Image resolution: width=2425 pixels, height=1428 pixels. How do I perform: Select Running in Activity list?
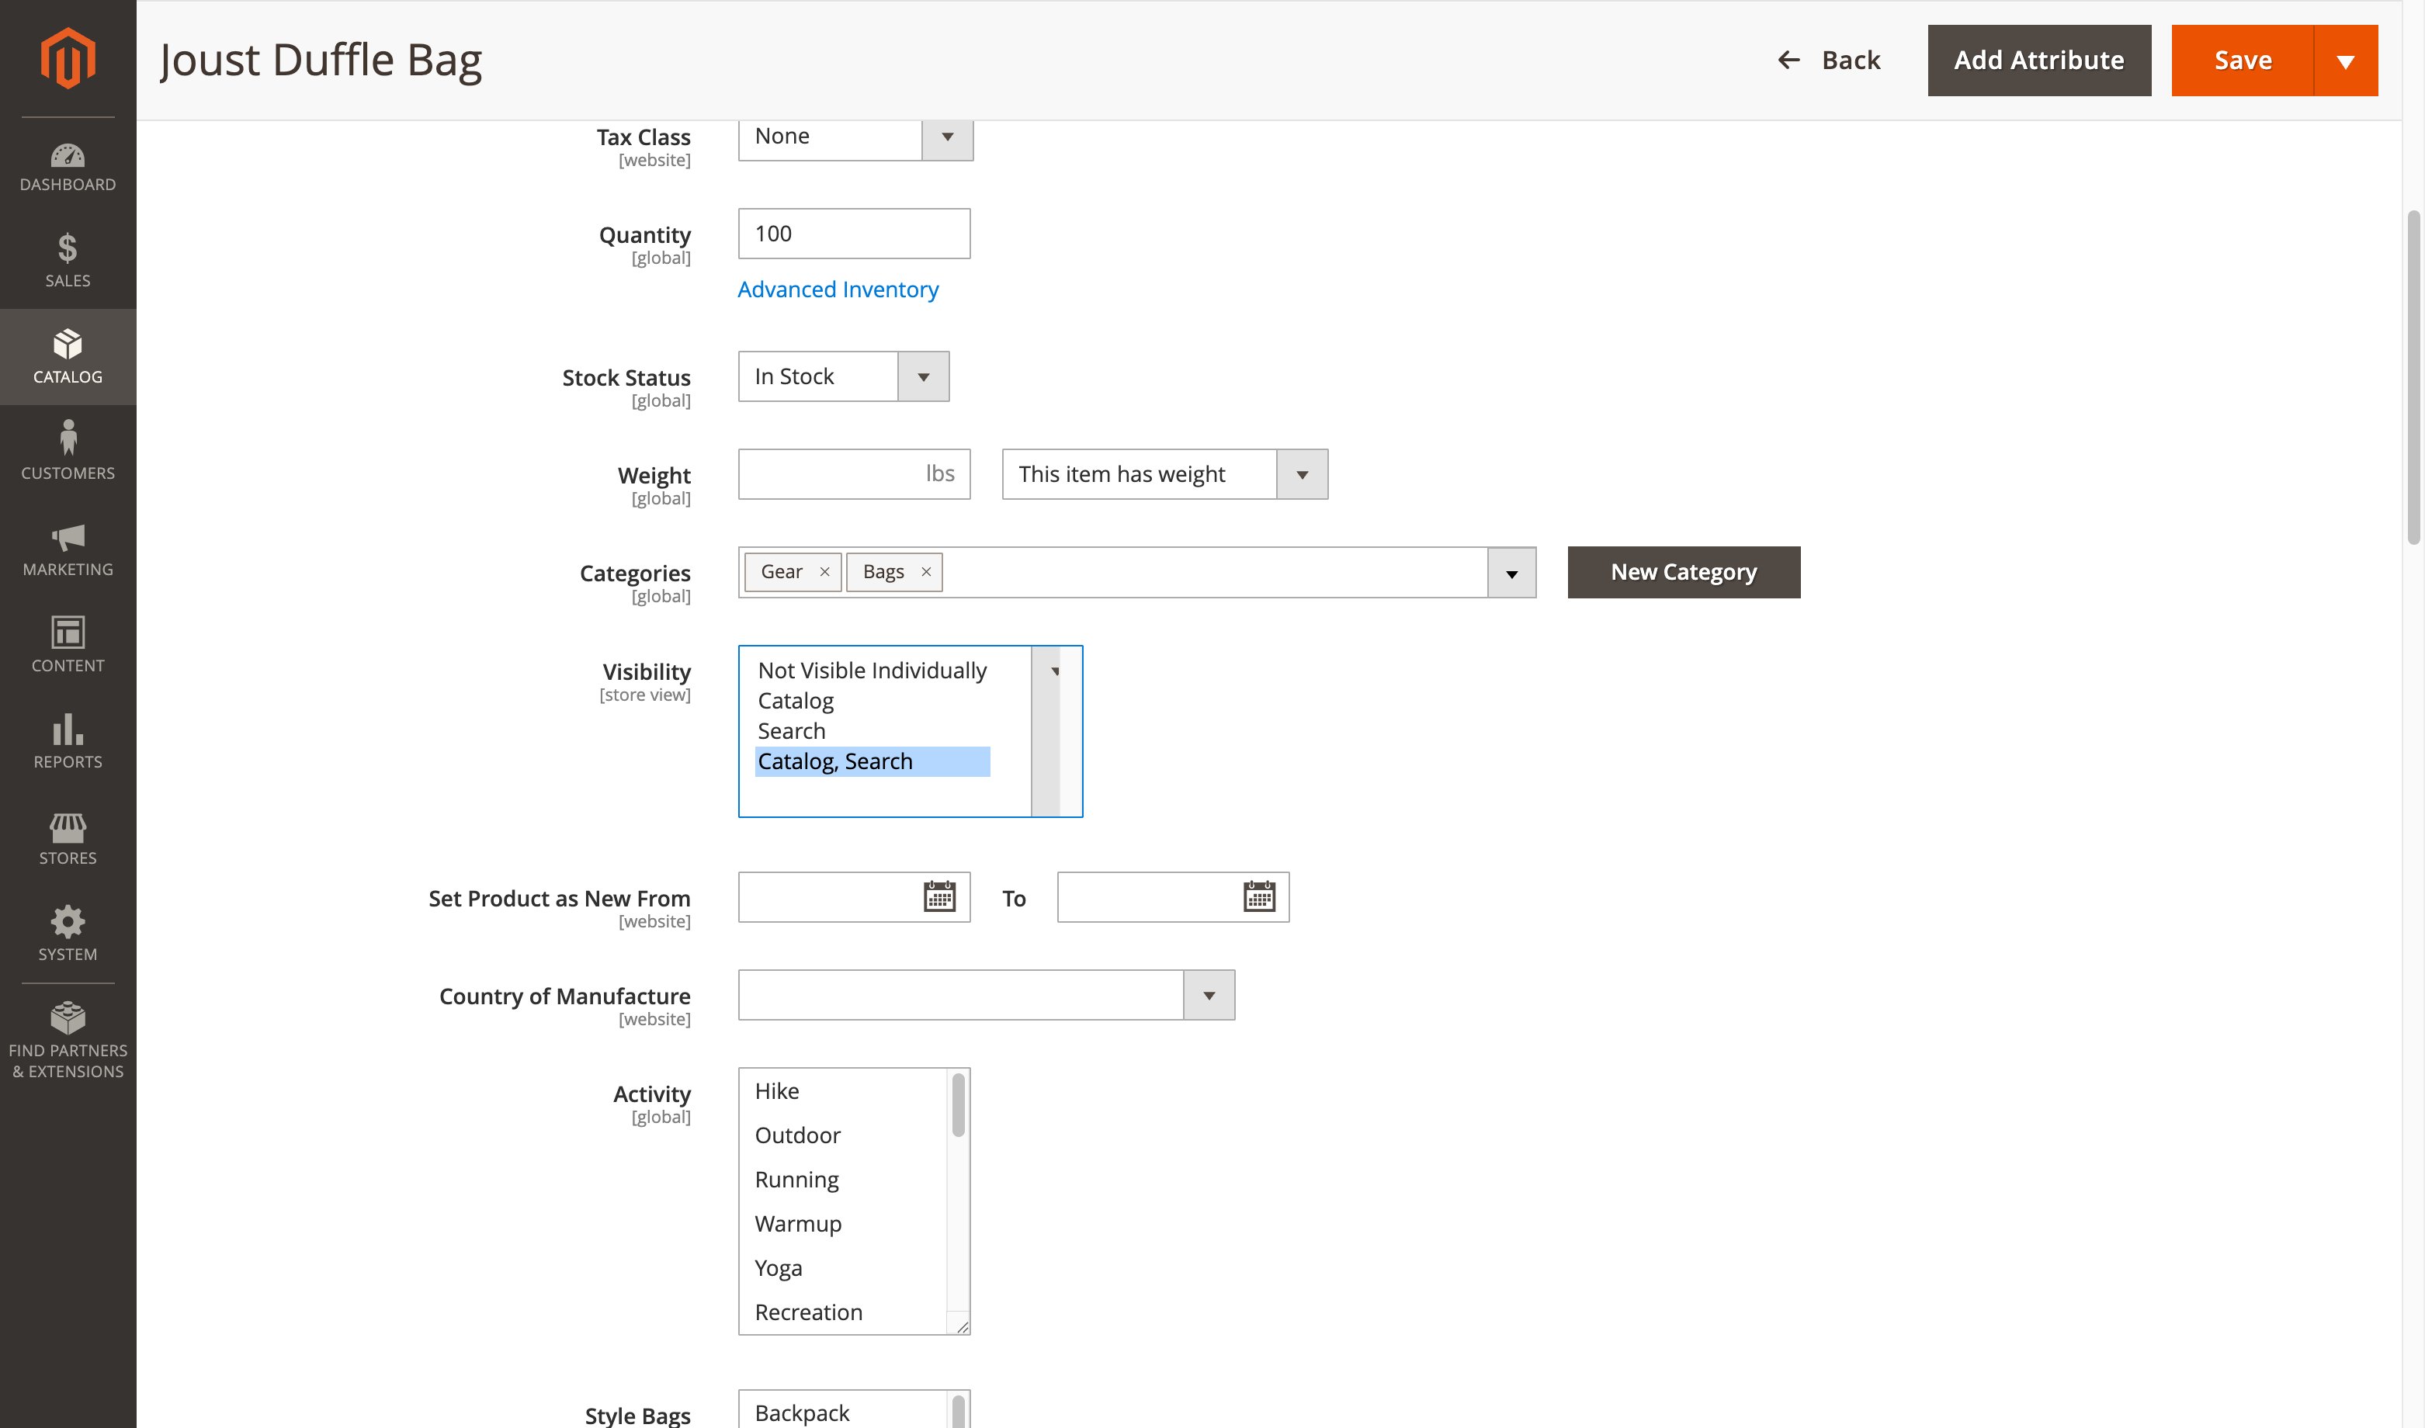coord(843,1180)
